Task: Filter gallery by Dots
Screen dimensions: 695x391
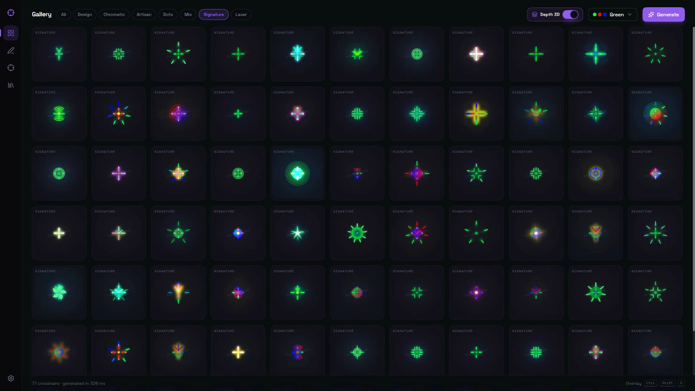Action: tap(168, 14)
